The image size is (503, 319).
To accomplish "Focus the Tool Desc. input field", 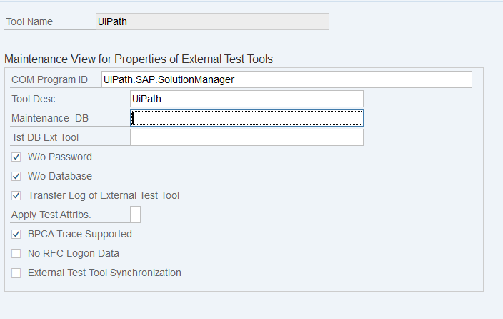I will (x=246, y=99).
